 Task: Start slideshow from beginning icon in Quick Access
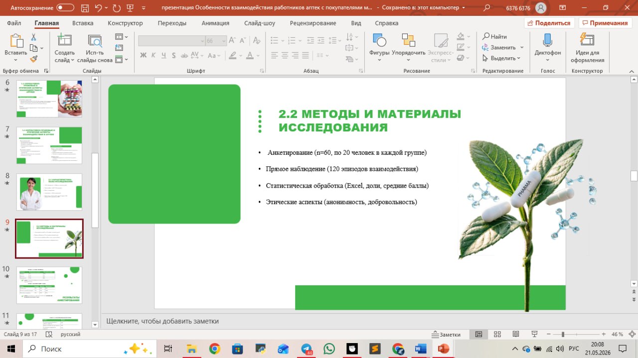(131, 7)
